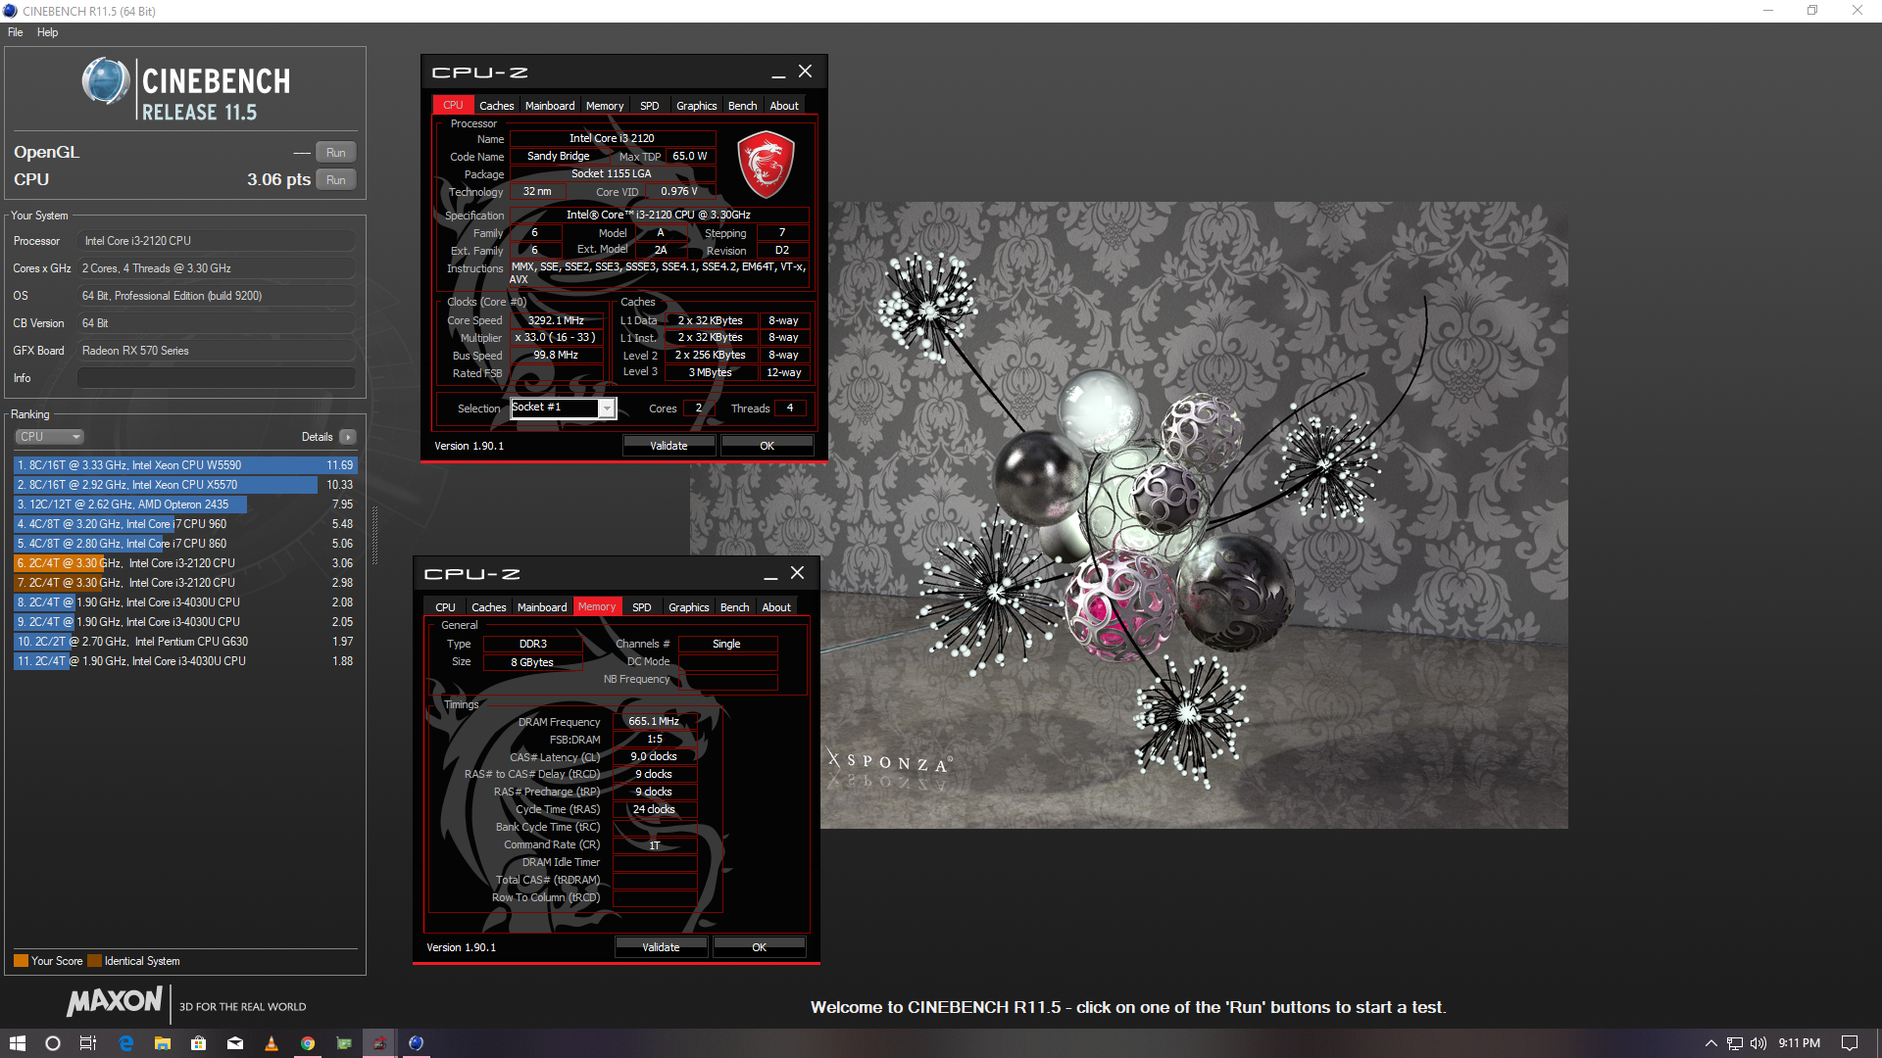The image size is (1882, 1058).
Task: Open the File menu in Cinebench
Action: [16, 32]
